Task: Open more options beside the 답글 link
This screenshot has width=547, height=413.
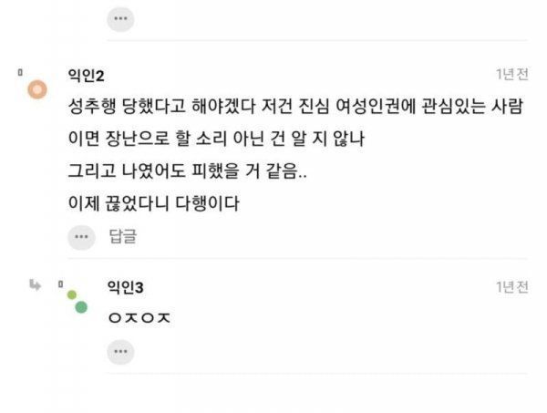Action: click(x=83, y=238)
